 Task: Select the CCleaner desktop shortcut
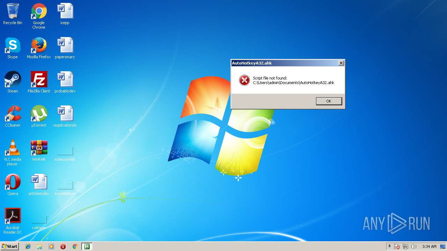click(x=13, y=116)
